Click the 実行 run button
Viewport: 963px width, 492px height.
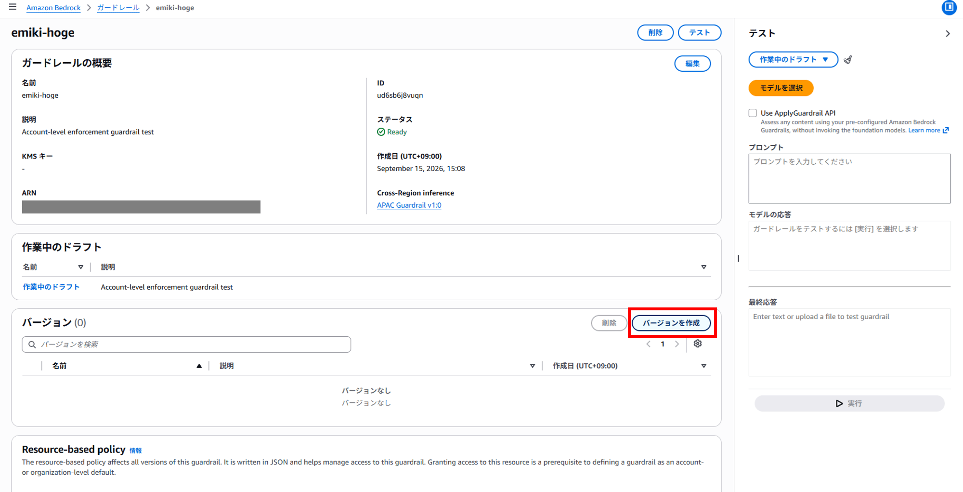click(x=849, y=403)
